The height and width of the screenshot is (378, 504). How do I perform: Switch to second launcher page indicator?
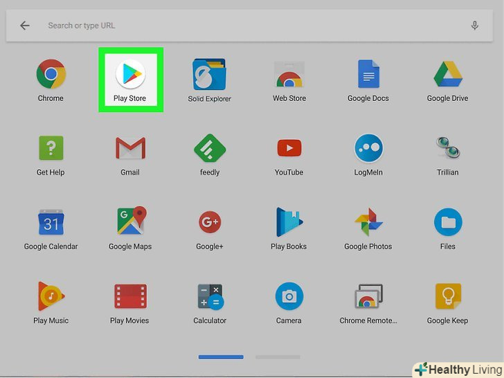coord(278,357)
